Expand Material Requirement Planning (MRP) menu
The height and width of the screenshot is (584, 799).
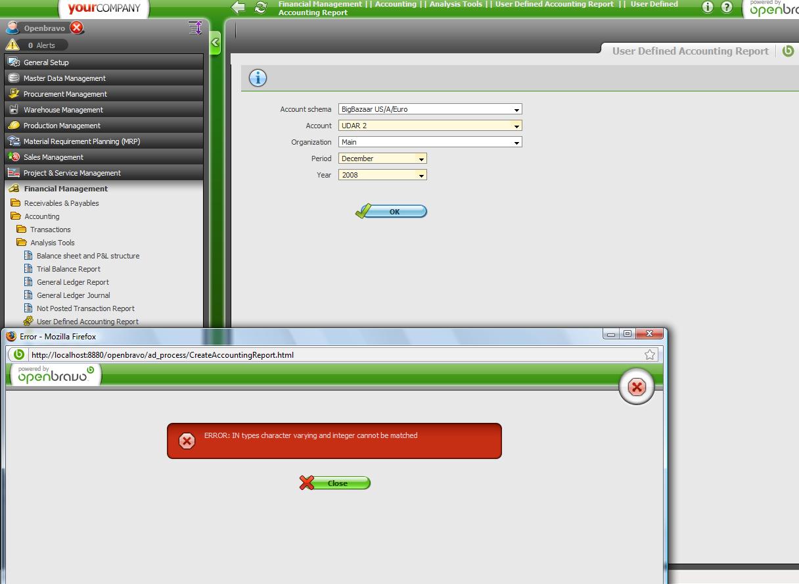coord(104,141)
